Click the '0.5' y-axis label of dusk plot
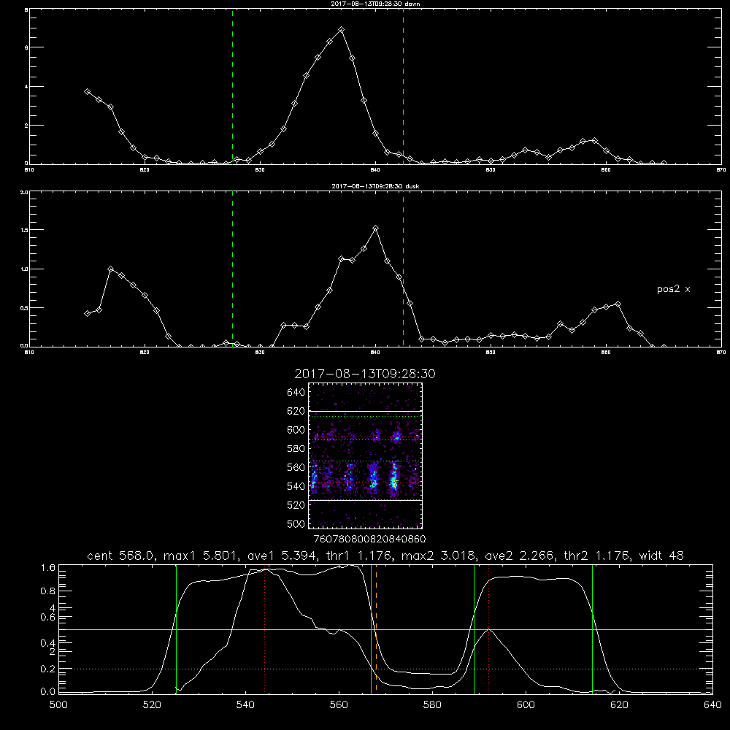The height and width of the screenshot is (730, 730). coord(24,308)
